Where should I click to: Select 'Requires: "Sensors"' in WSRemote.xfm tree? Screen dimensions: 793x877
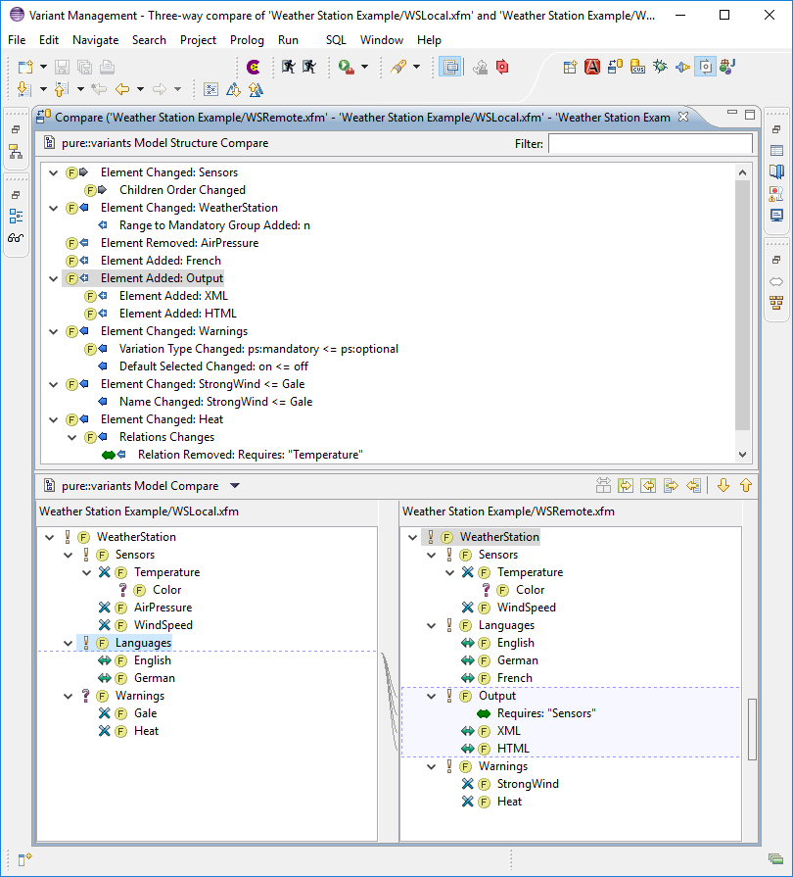(x=546, y=713)
